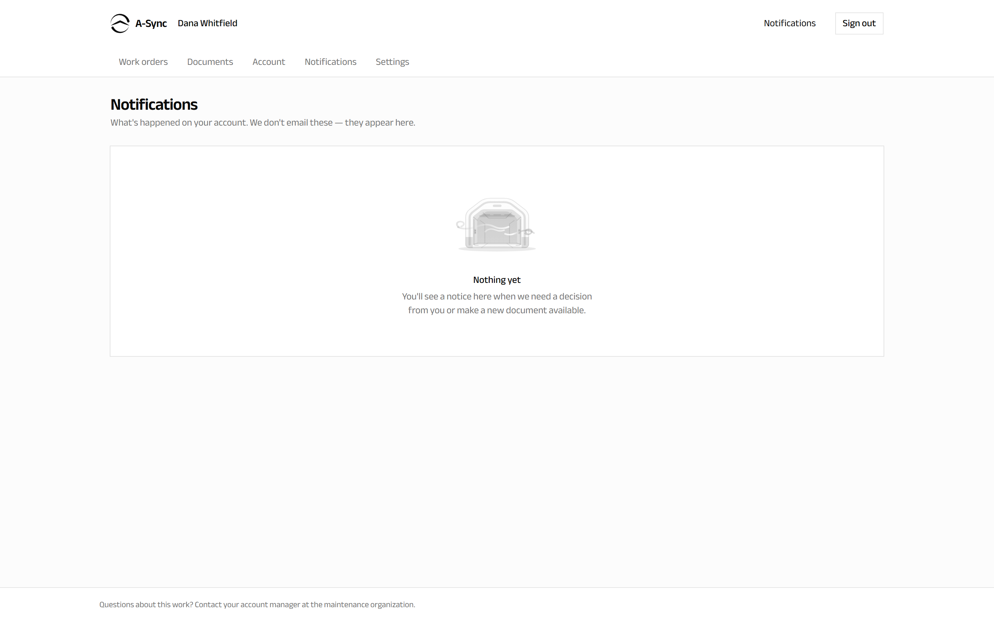The image size is (994, 621).
Task: Click the footer 'Questions about this work?' text
Action: coord(257,604)
